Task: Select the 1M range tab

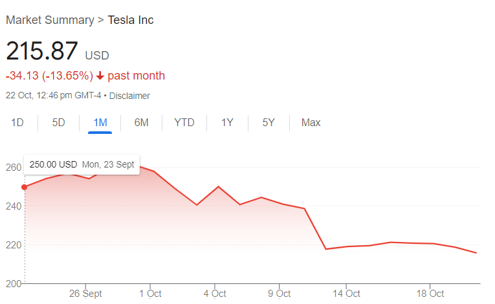Action: coord(100,122)
